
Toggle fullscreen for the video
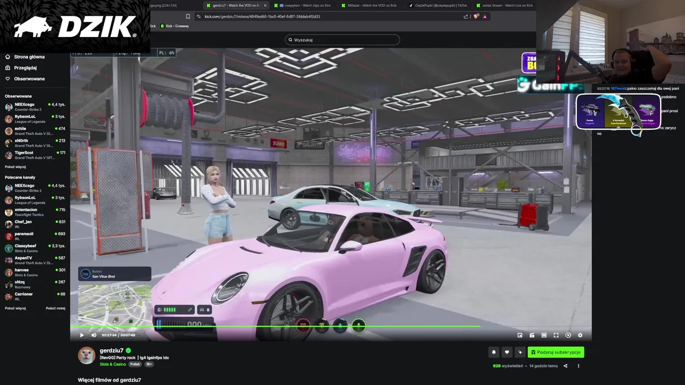[x=556, y=335]
